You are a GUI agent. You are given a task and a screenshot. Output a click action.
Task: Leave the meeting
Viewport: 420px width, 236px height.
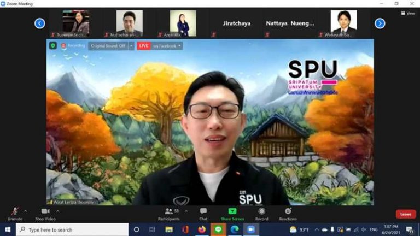(406, 214)
